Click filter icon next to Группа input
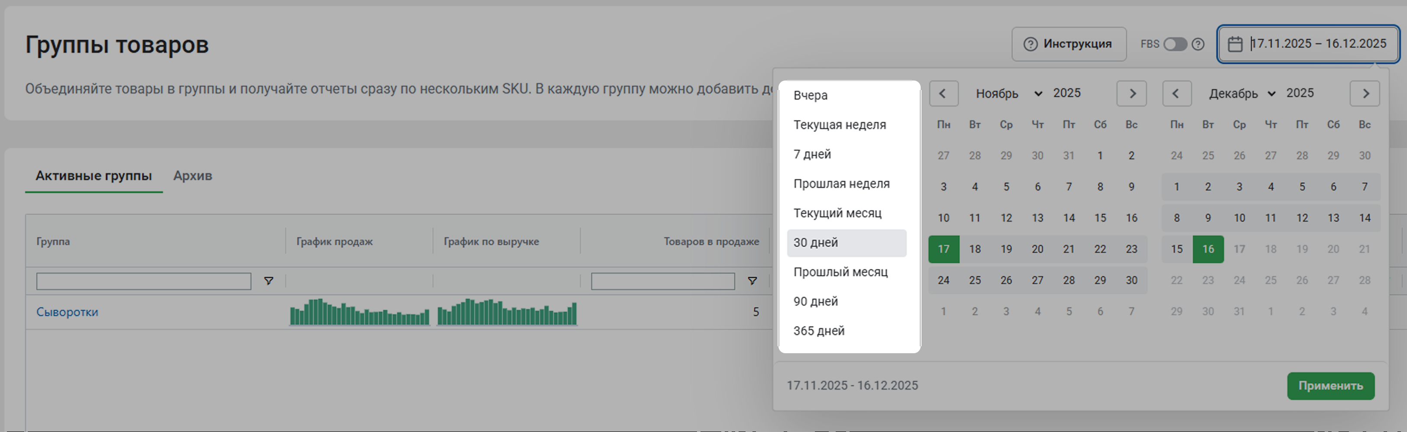 pyautogui.click(x=268, y=281)
